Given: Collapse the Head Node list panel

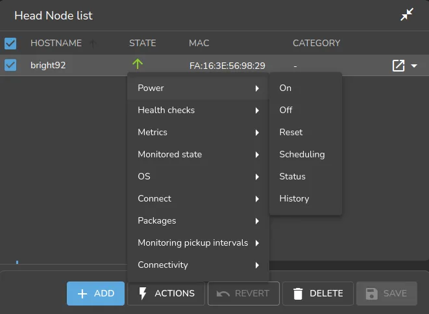Looking at the screenshot, I should [x=407, y=14].
